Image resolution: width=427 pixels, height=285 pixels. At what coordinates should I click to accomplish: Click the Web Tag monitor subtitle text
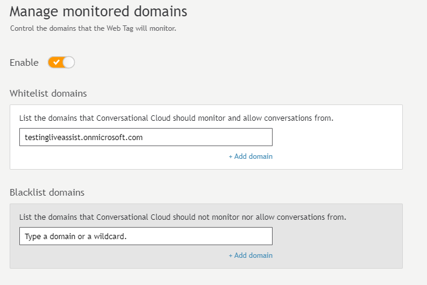tap(93, 28)
